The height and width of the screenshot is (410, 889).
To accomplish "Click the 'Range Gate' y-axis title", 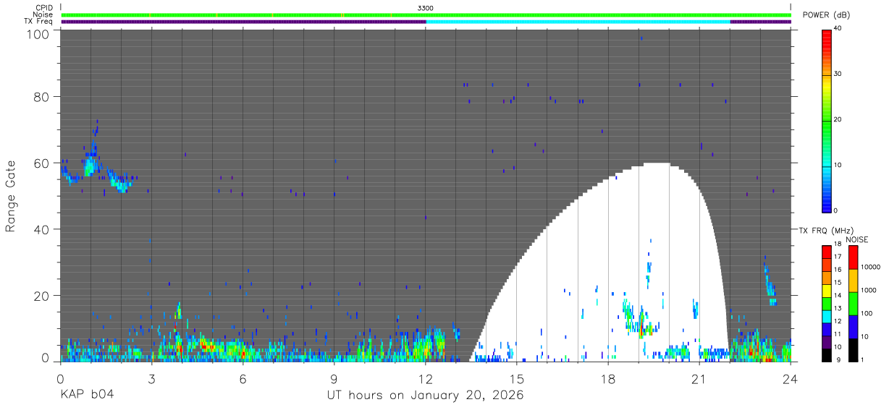I will click(11, 195).
